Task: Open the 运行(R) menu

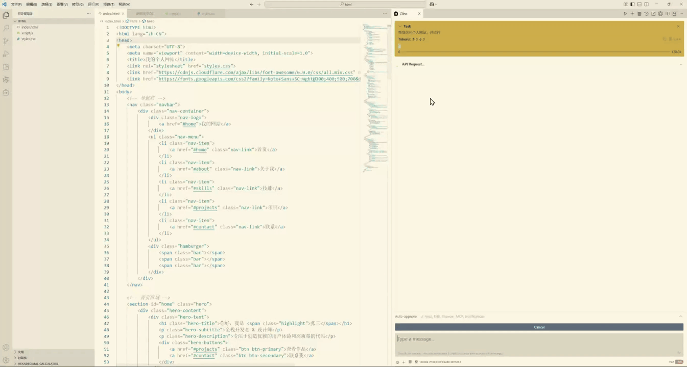Action: [x=93, y=4]
